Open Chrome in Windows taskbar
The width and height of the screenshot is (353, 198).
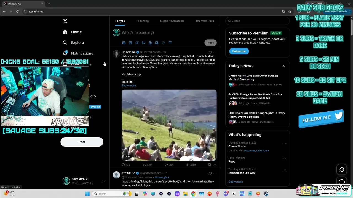193,194
